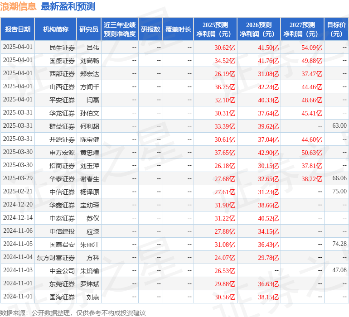
Task: Click the 2027预测净利润 column header
Action: [x=302, y=29]
